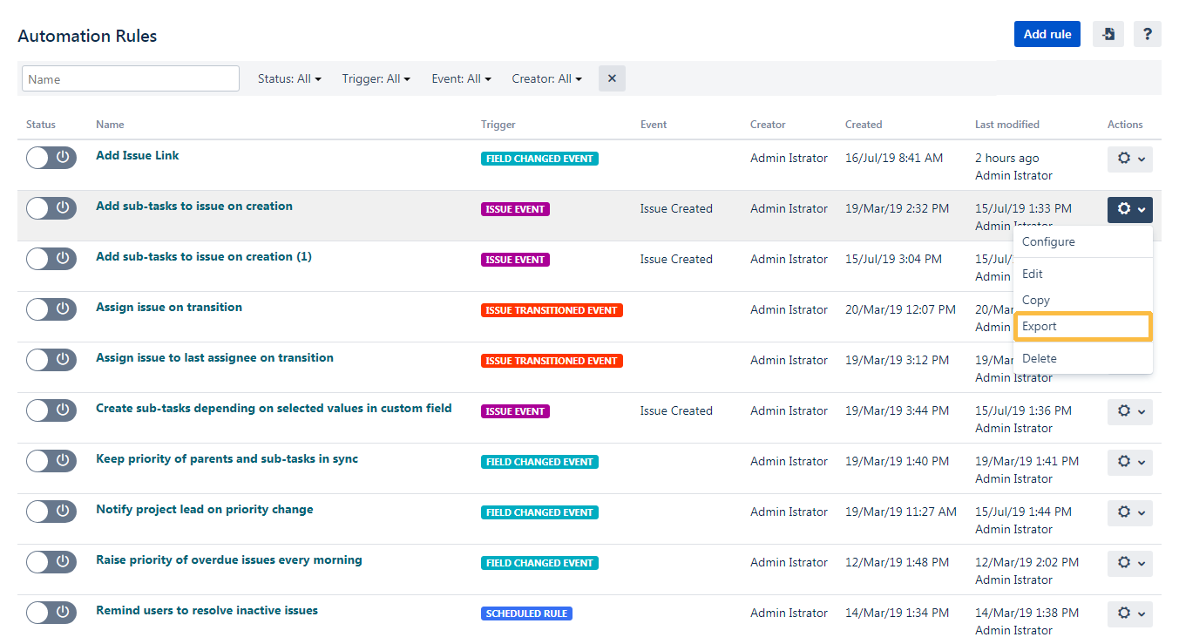Select Delete in the actions menu

click(1083, 358)
